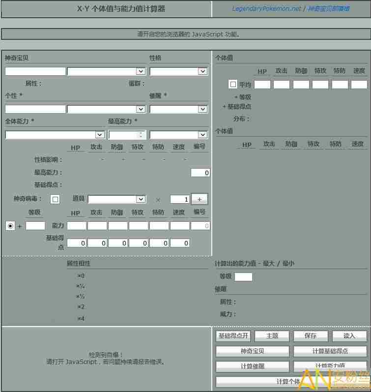Click the 速度 field in the 基础得点 input row
This screenshot has height=392, width=371.
pos(180,243)
